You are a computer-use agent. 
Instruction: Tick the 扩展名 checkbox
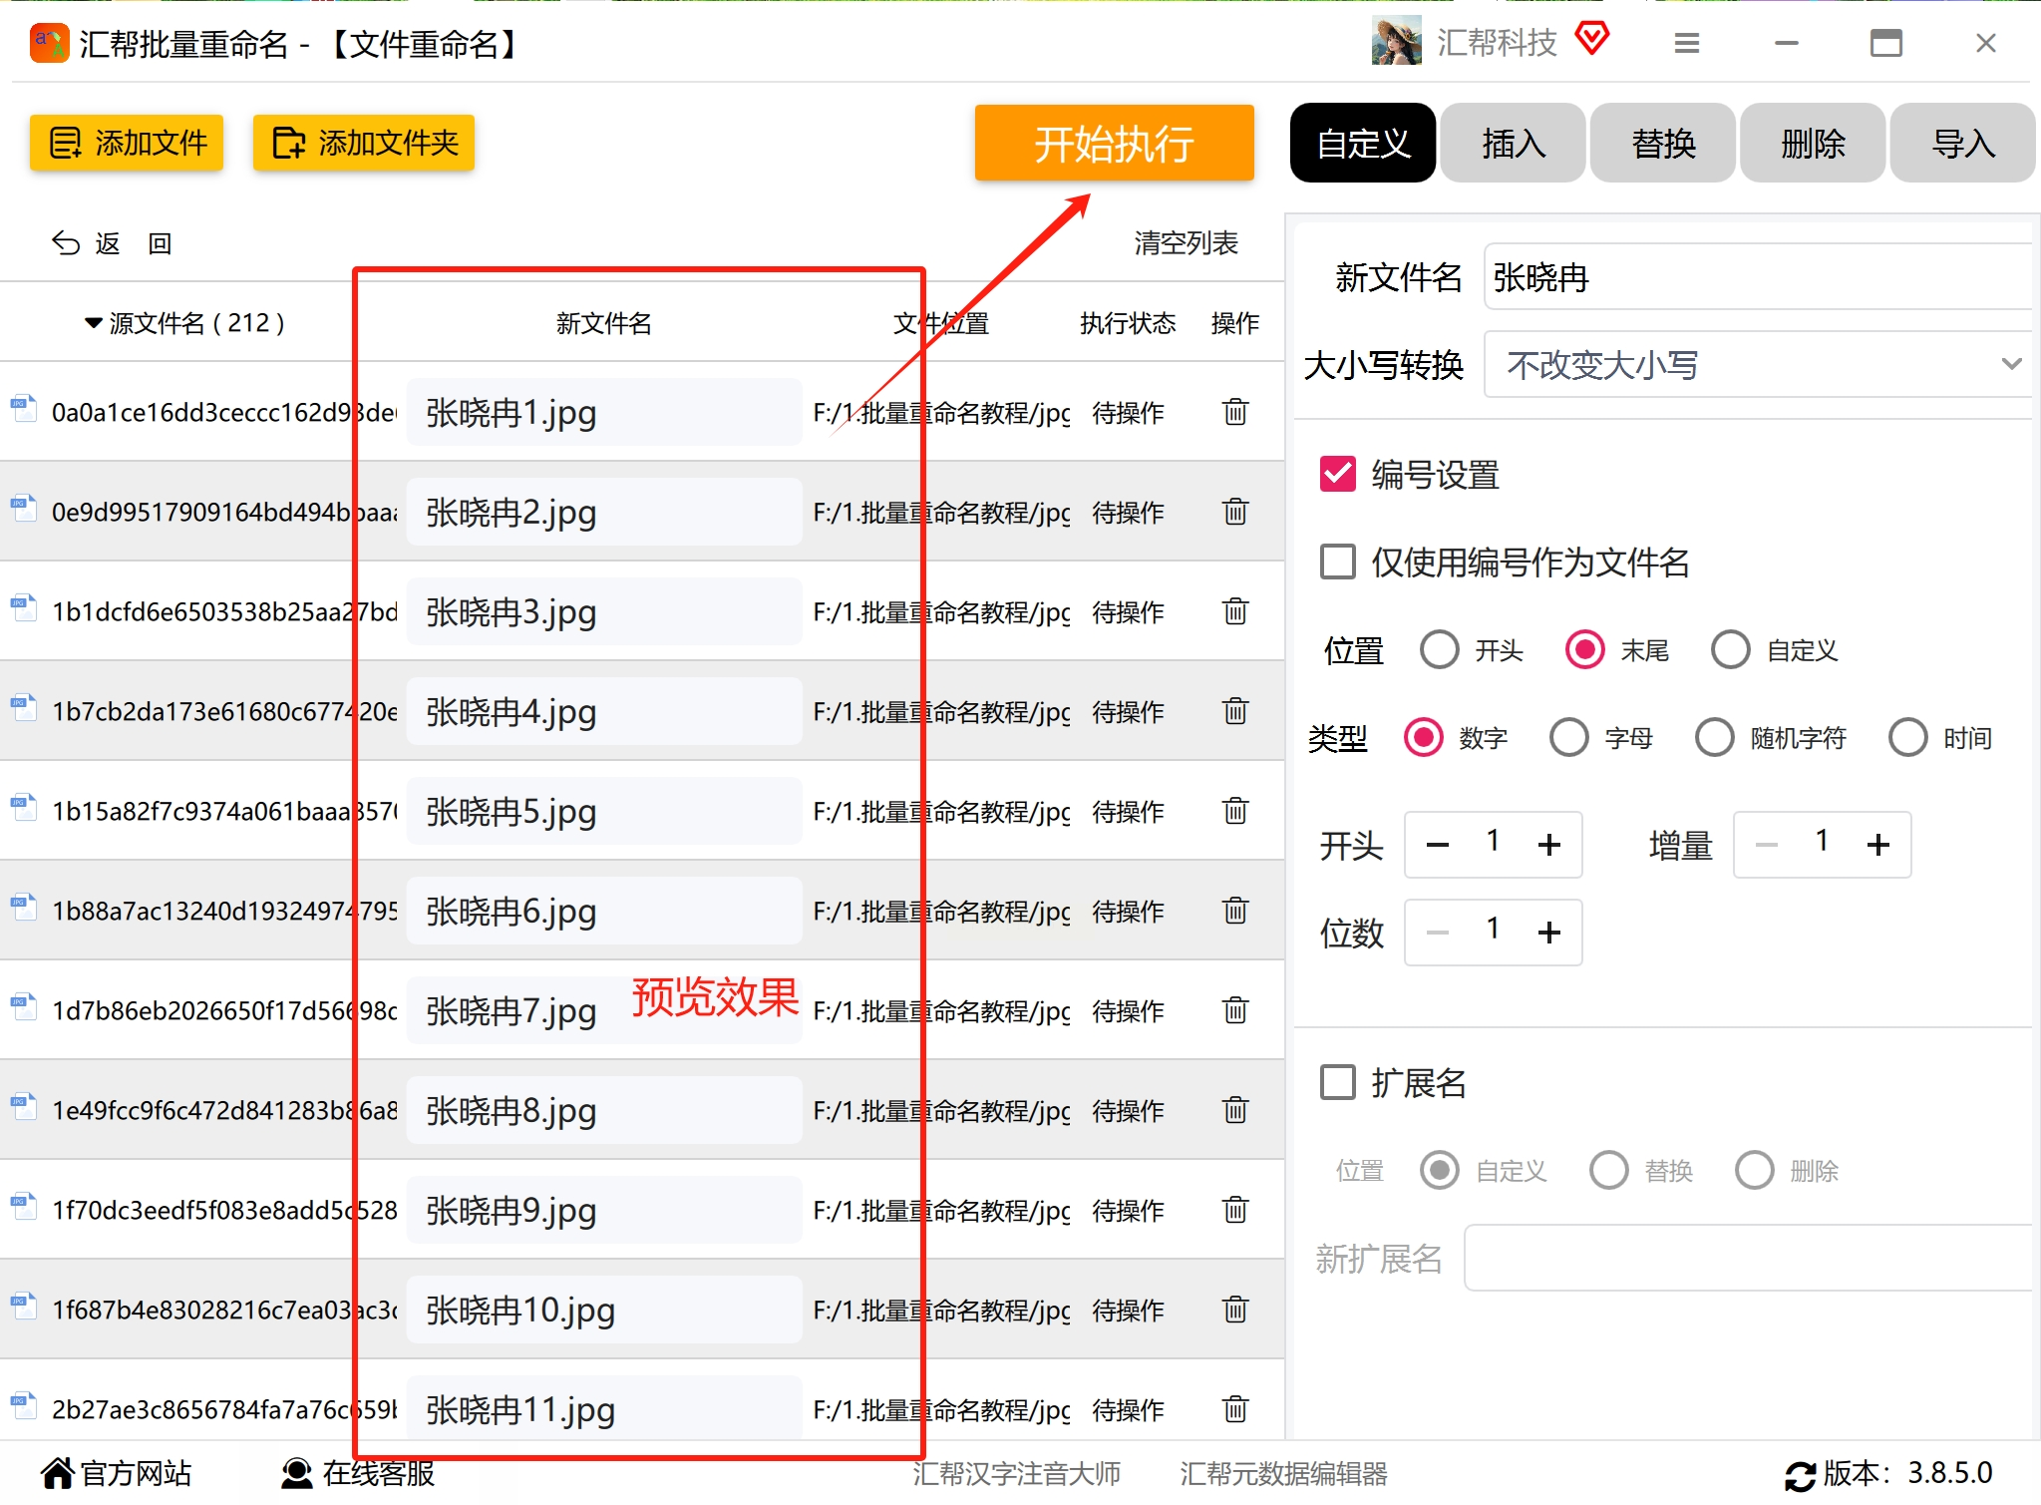click(x=1337, y=1082)
